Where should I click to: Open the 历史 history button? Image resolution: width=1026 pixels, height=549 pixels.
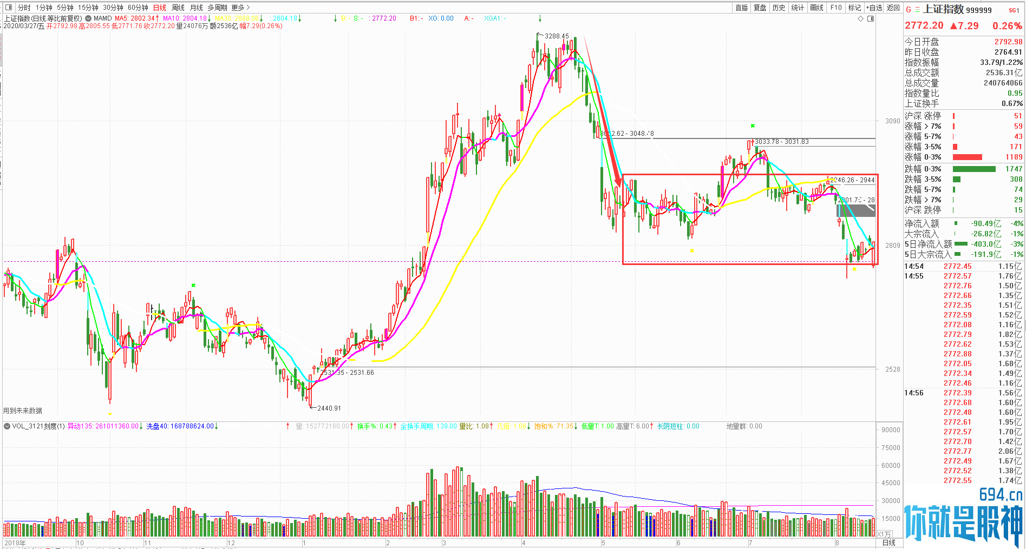click(x=779, y=8)
